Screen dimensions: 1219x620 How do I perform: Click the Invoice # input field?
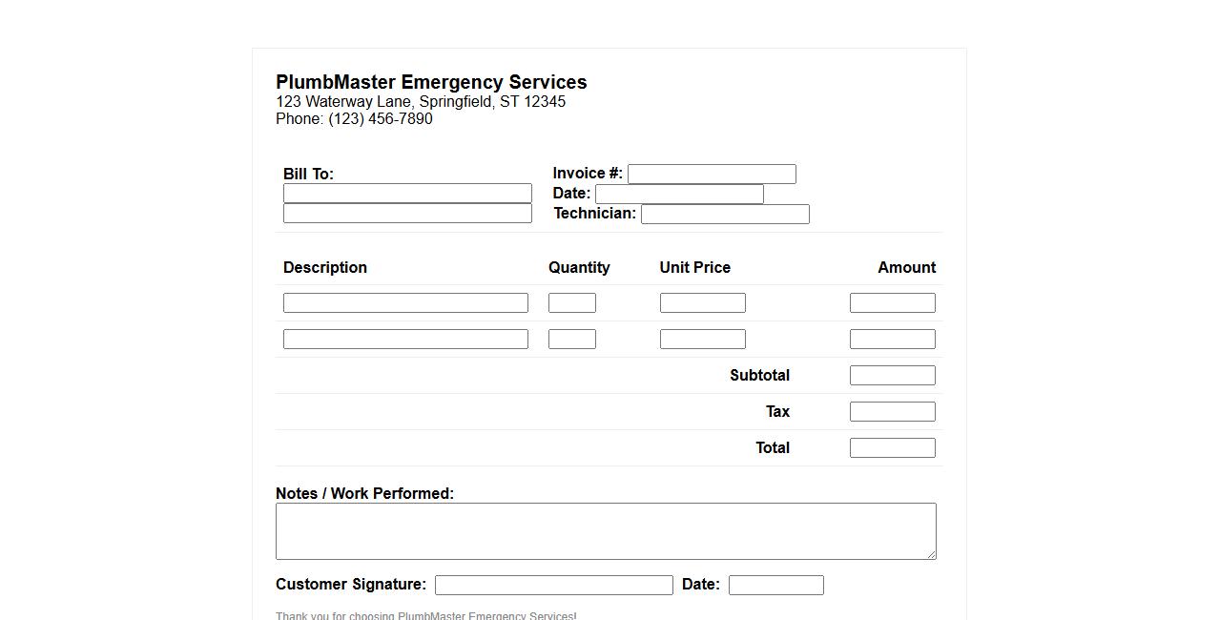point(712,174)
